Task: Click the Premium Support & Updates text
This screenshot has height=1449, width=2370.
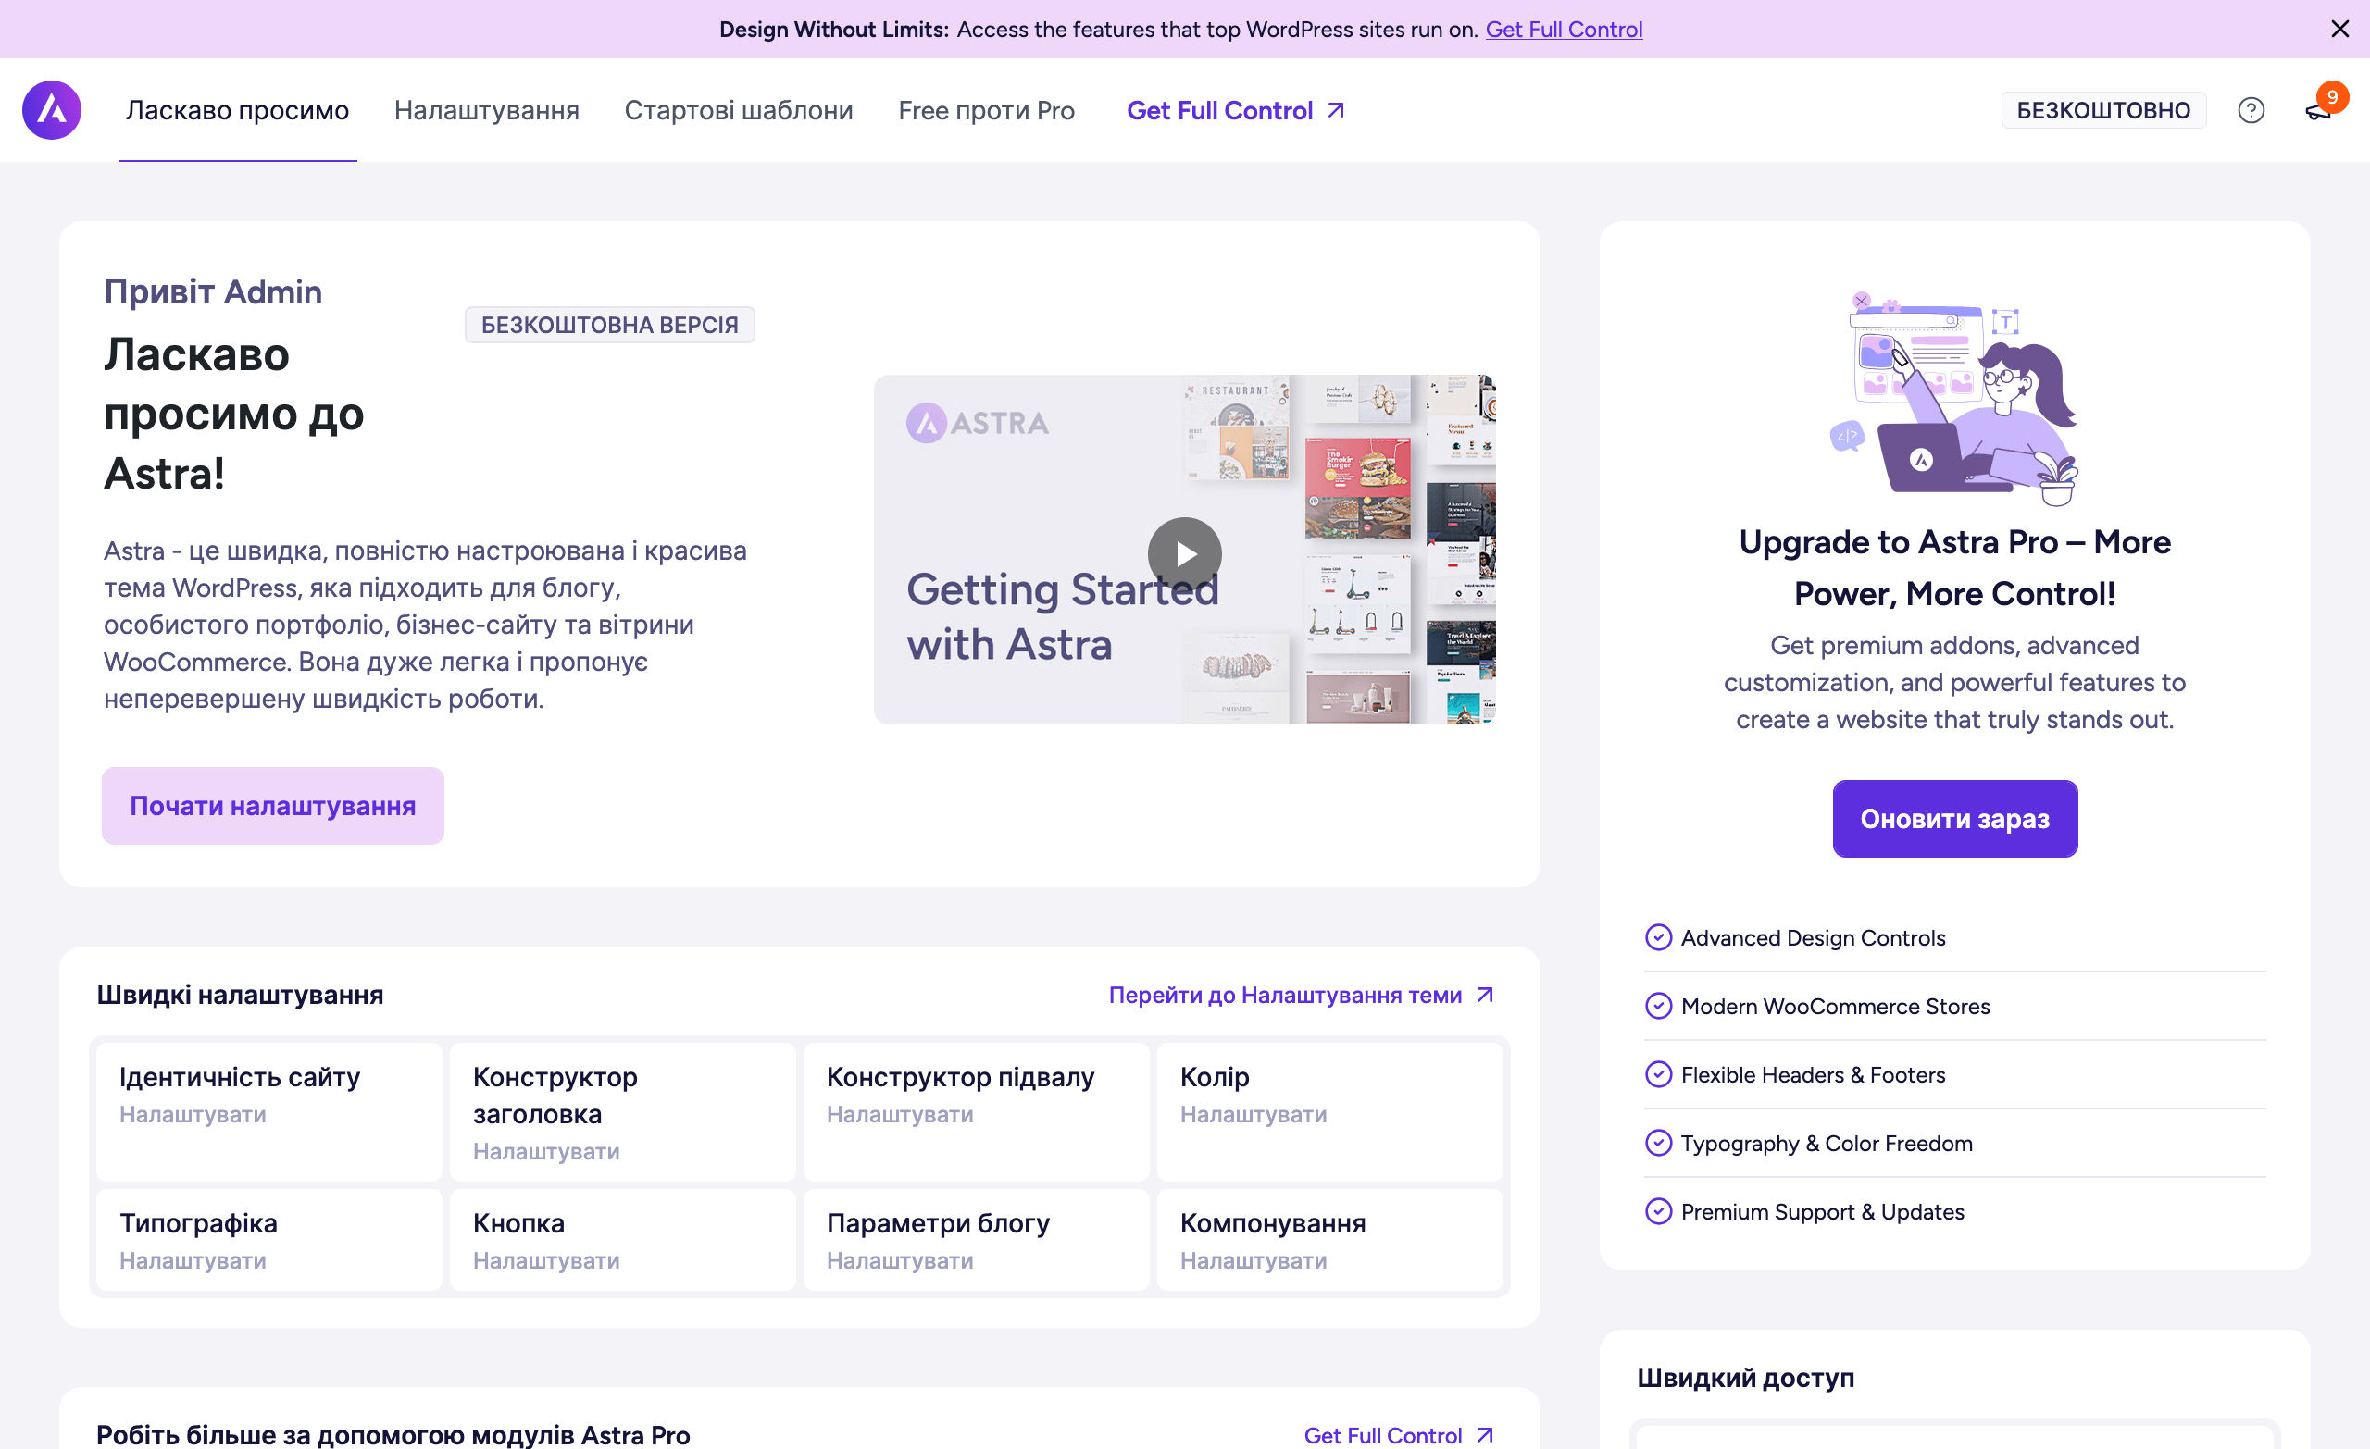Action: (x=1822, y=1211)
